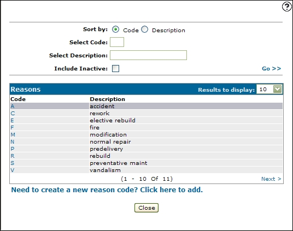Select reason code C for rework
Image resolution: width=293 pixels, height=231 pixels.
(x=13, y=114)
